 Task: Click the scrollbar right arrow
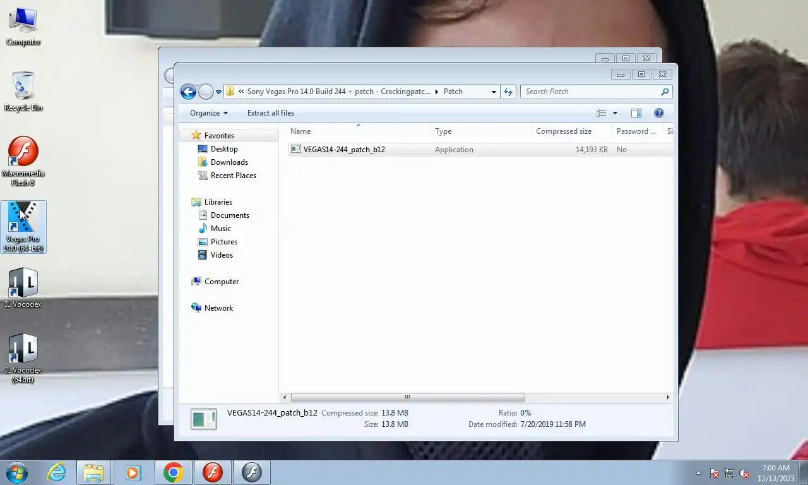click(668, 397)
